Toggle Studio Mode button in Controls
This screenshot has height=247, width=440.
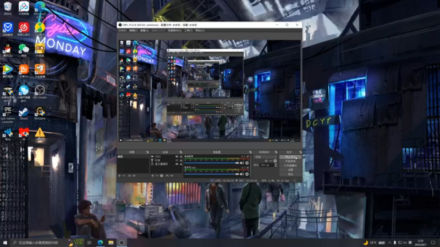290,166
